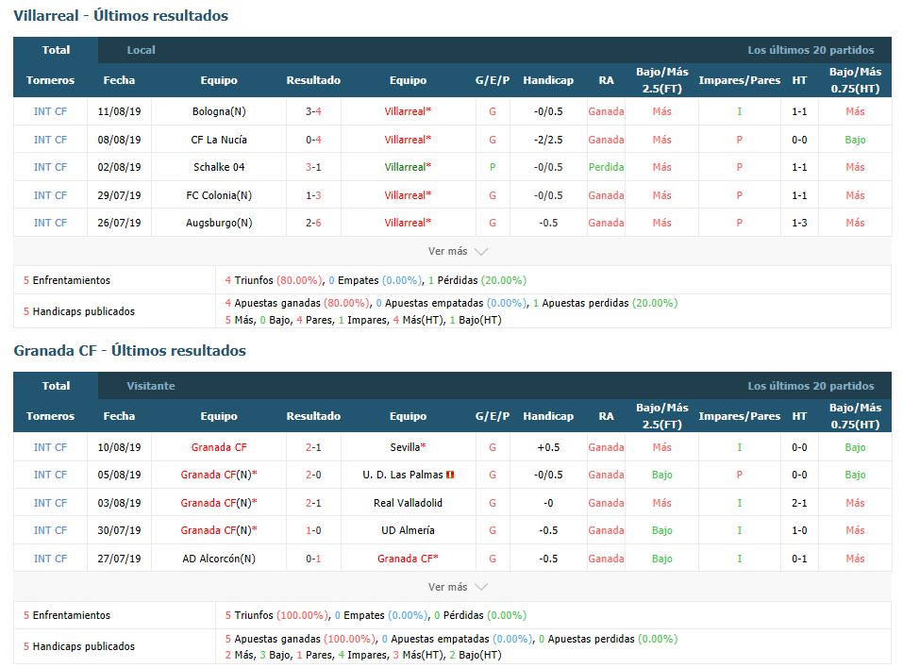The image size is (903, 668).
Task: Click the 2-1 HT score in the Real Valladolid row
Action: 799,503
